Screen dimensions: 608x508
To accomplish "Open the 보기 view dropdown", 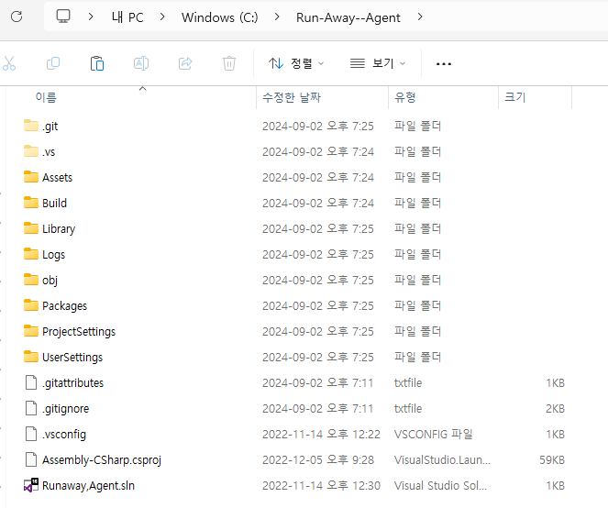I will pyautogui.click(x=378, y=63).
